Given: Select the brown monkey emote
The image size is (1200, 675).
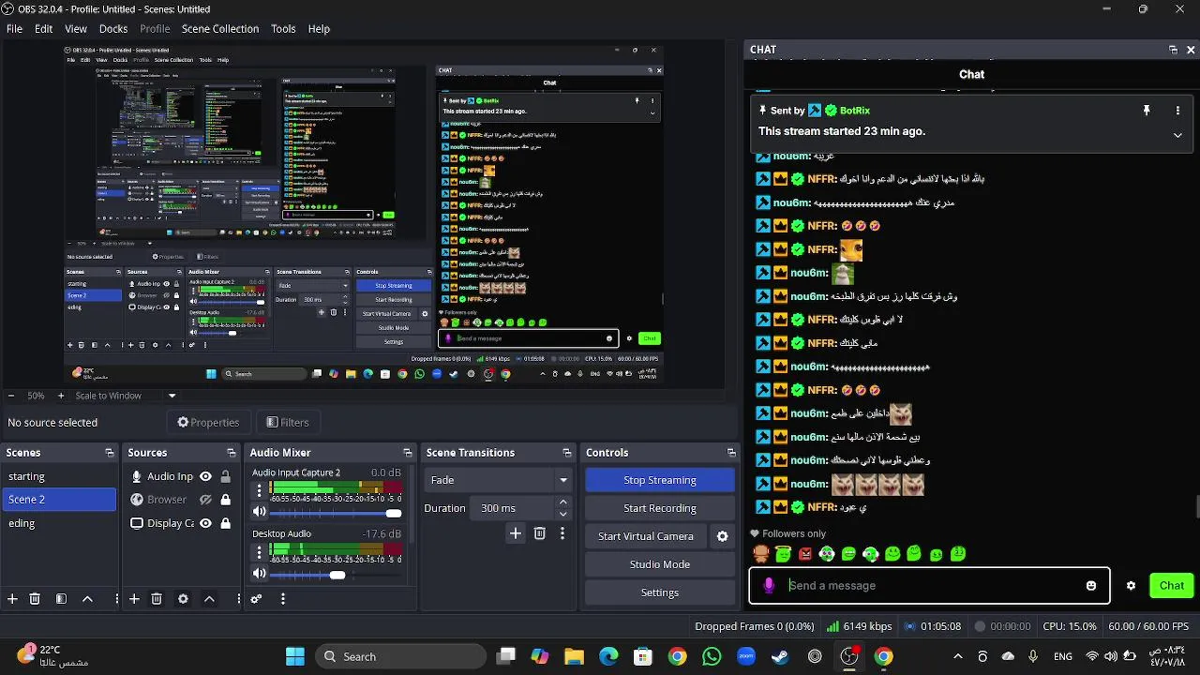Looking at the screenshot, I should [x=761, y=554].
